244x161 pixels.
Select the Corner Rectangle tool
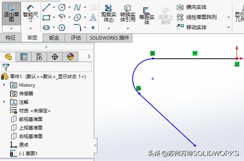point(46,17)
